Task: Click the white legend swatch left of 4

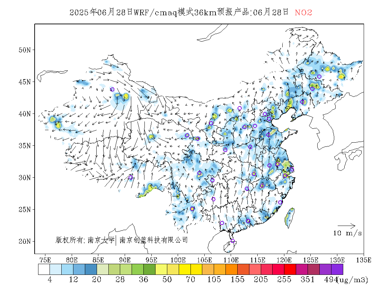Action: [x=44, y=269]
